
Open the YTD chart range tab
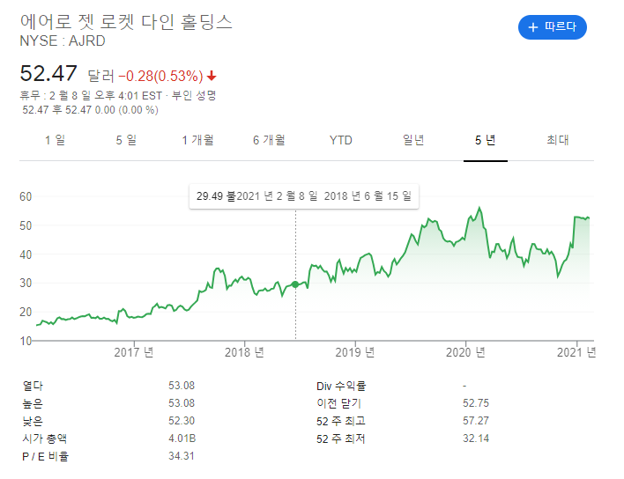click(341, 140)
